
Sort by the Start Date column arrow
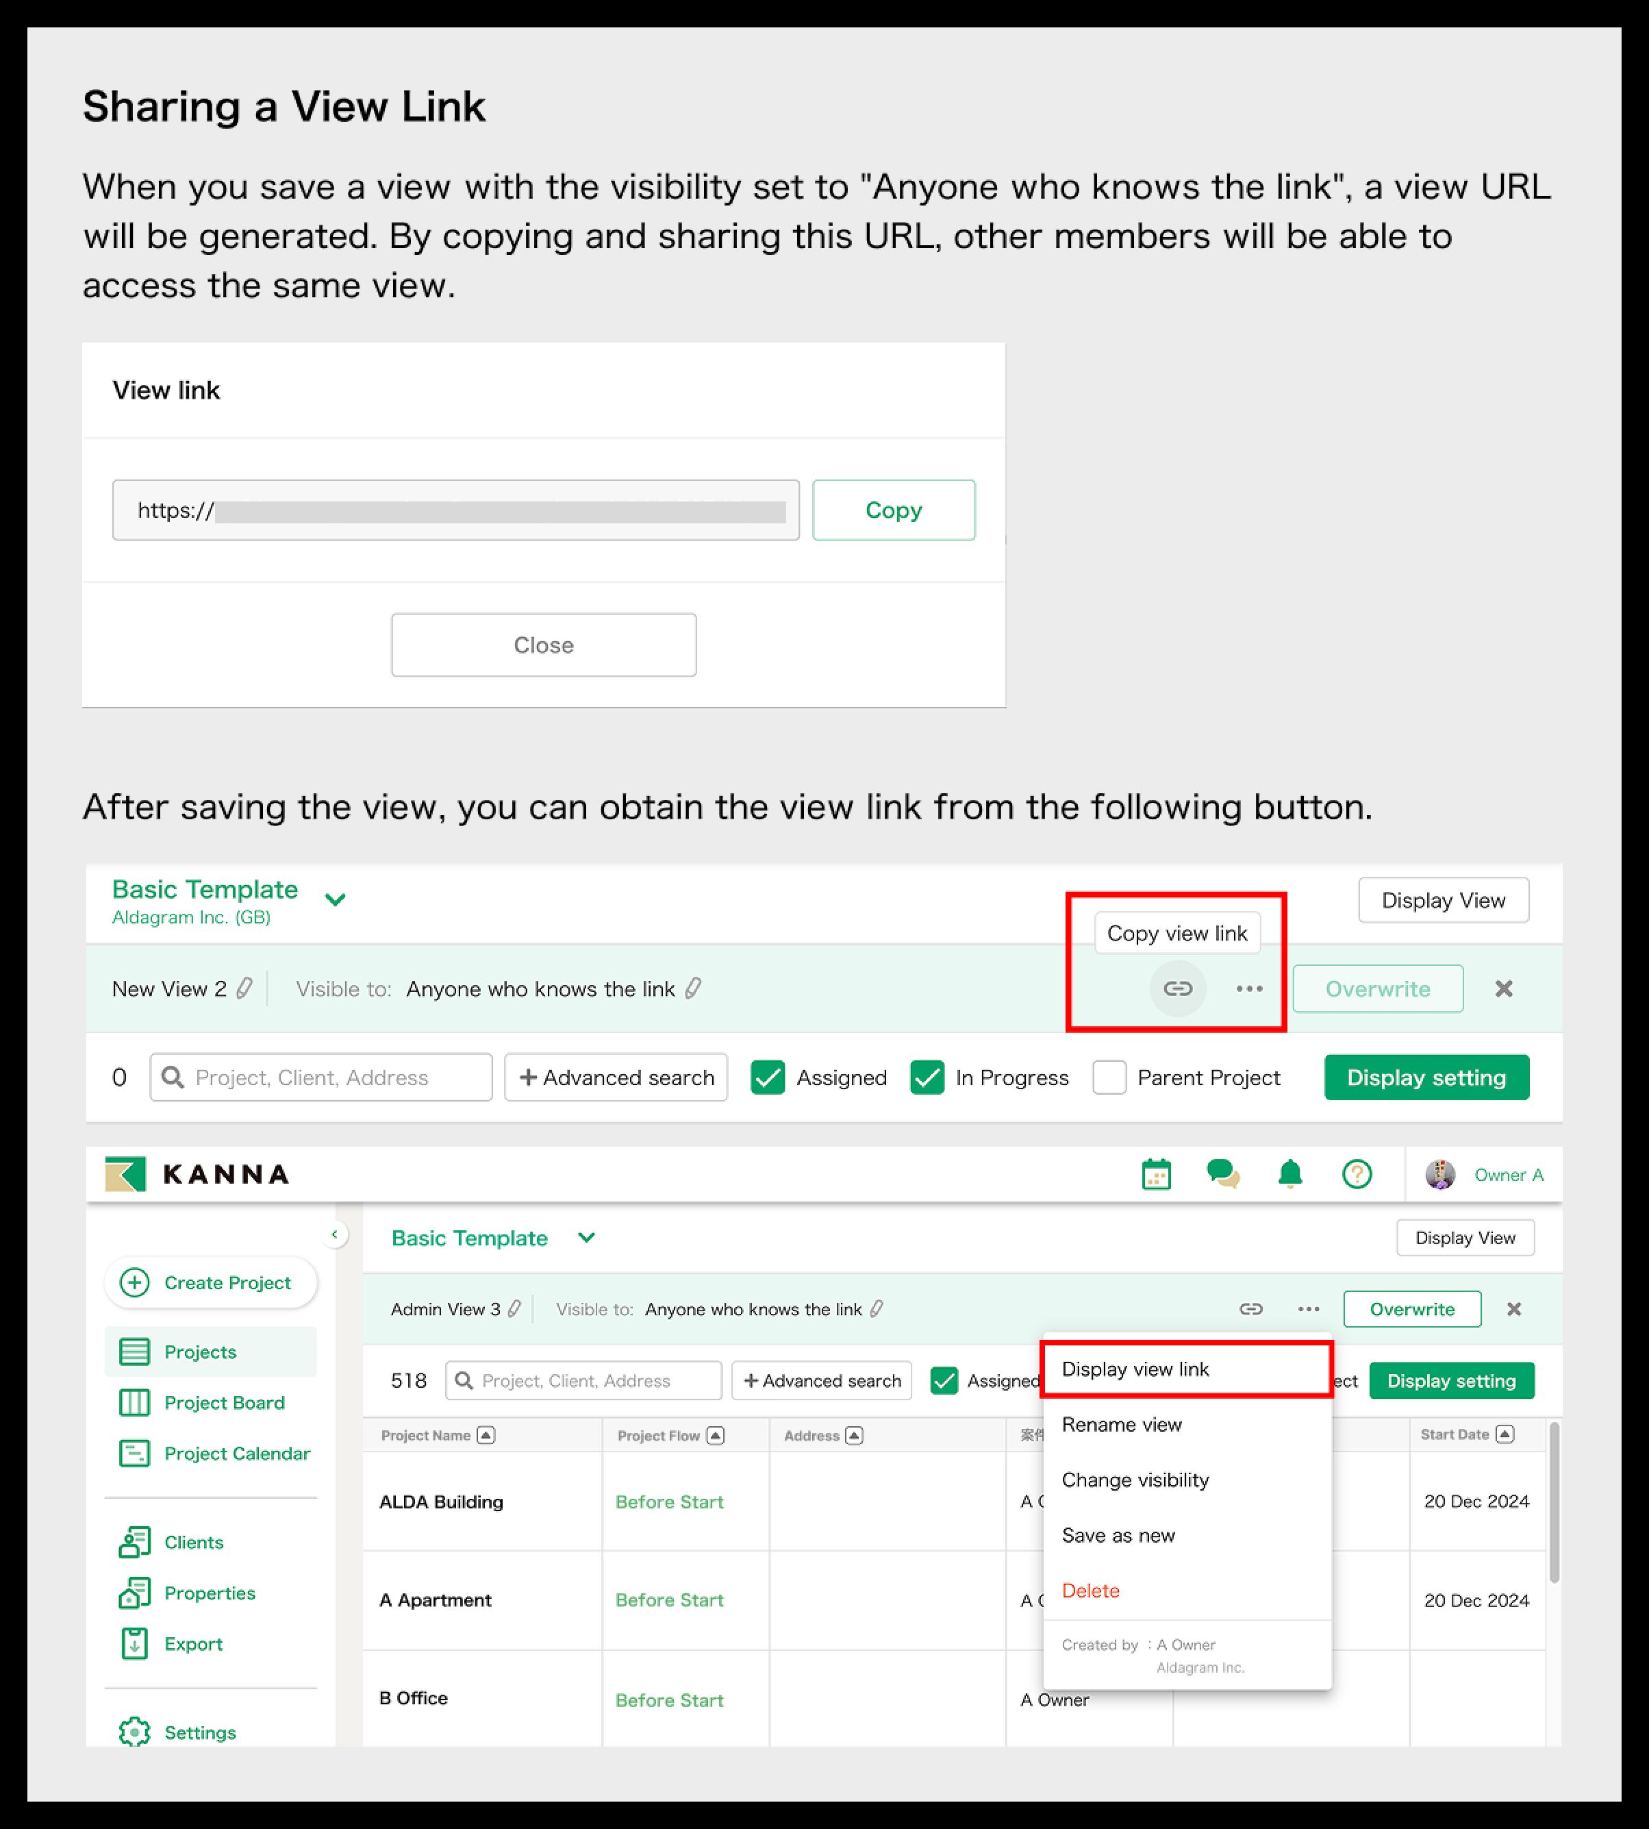pos(1506,1434)
